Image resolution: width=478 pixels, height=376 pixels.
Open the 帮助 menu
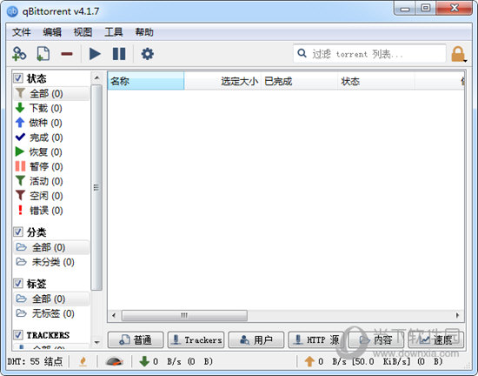(144, 32)
